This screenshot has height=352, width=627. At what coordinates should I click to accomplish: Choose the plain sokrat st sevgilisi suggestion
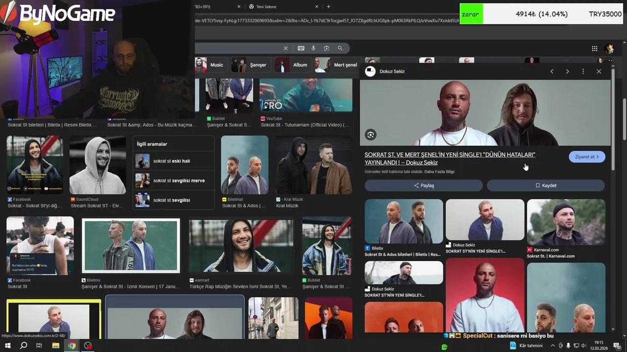click(173, 200)
